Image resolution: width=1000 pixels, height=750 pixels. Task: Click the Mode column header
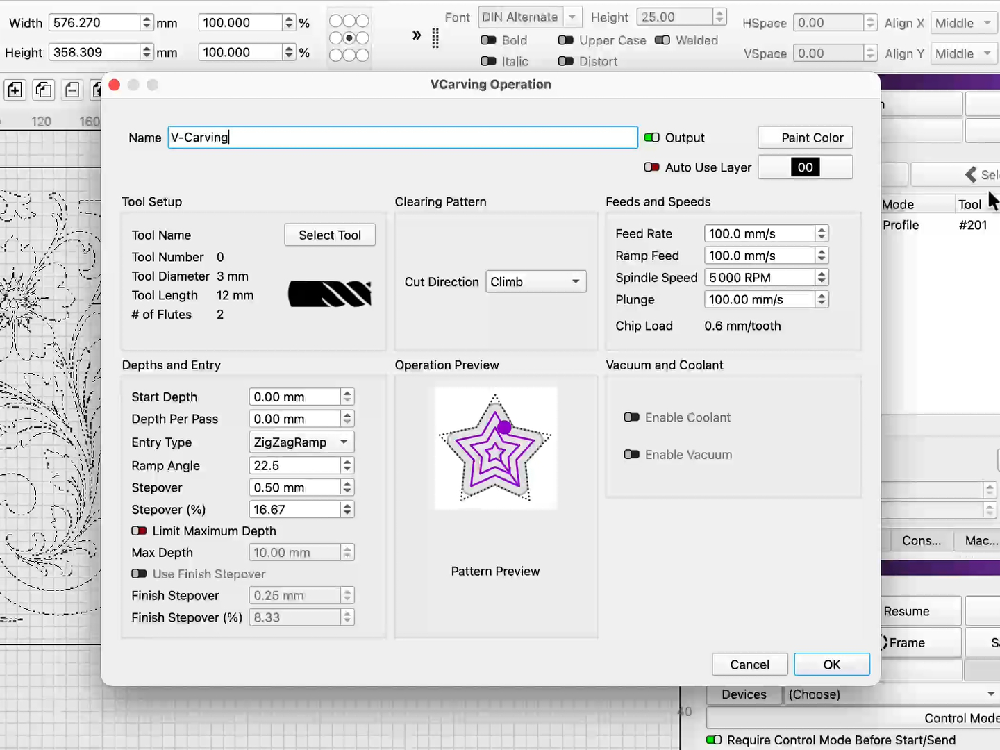(917, 204)
